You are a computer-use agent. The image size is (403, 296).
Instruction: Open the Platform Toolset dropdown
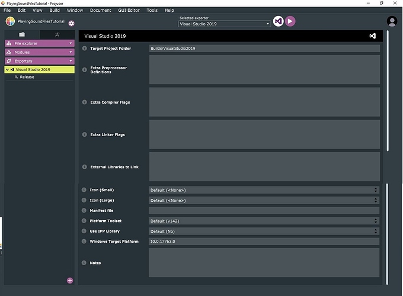[x=264, y=221]
